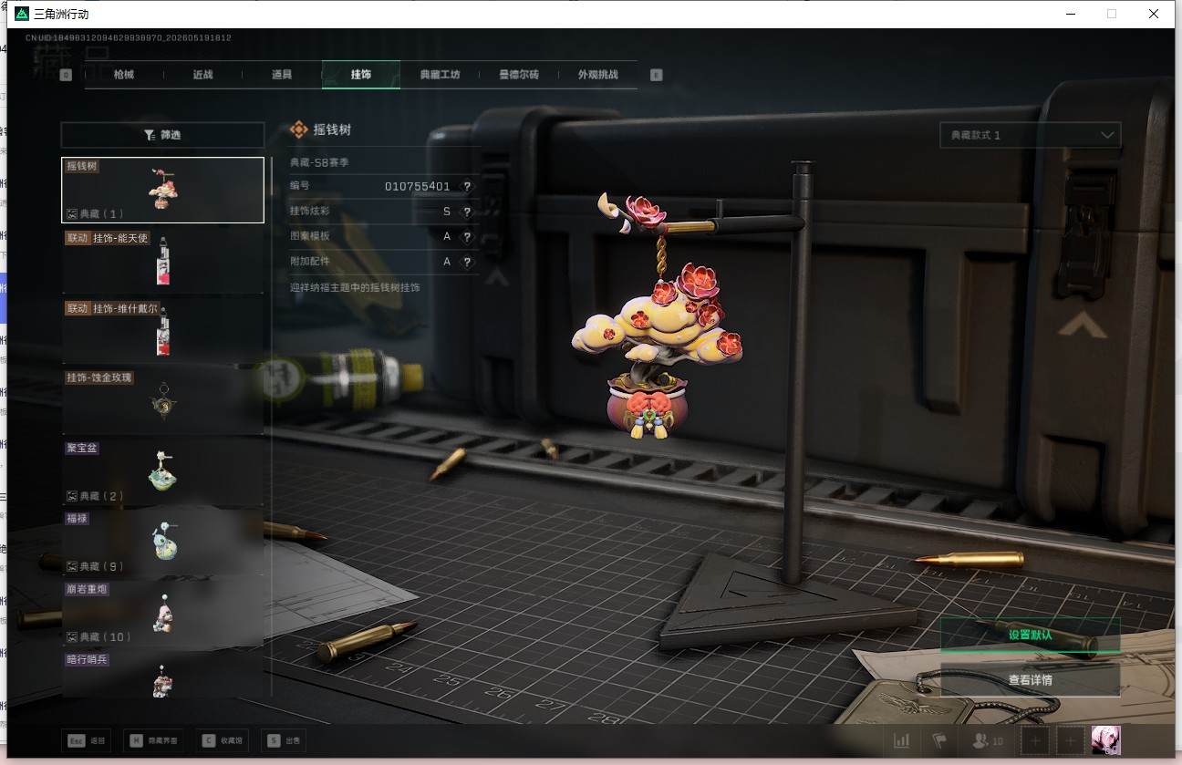Select the 福禄 charm card
1182x765 pixels.
tap(162, 542)
